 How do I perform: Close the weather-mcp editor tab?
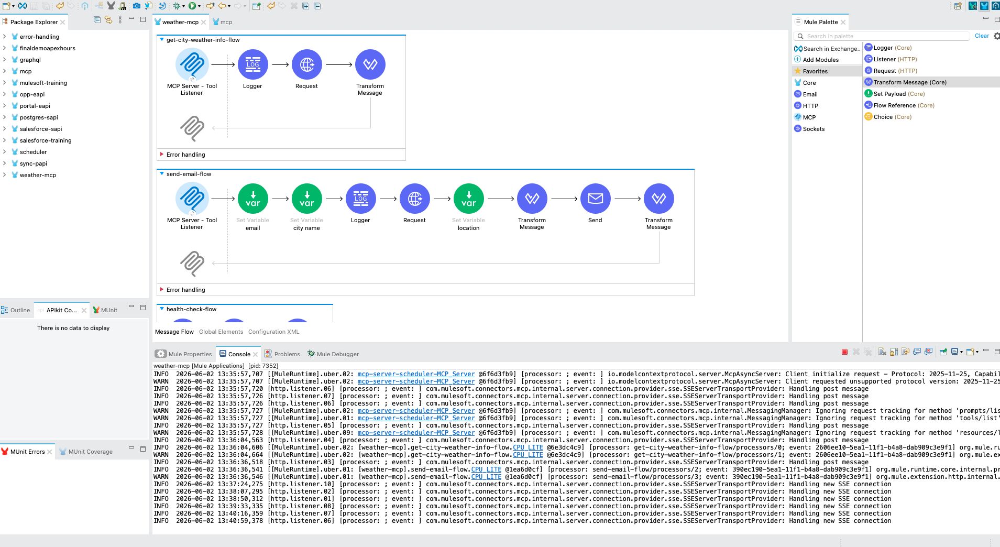pyautogui.click(x=203, y=22)
